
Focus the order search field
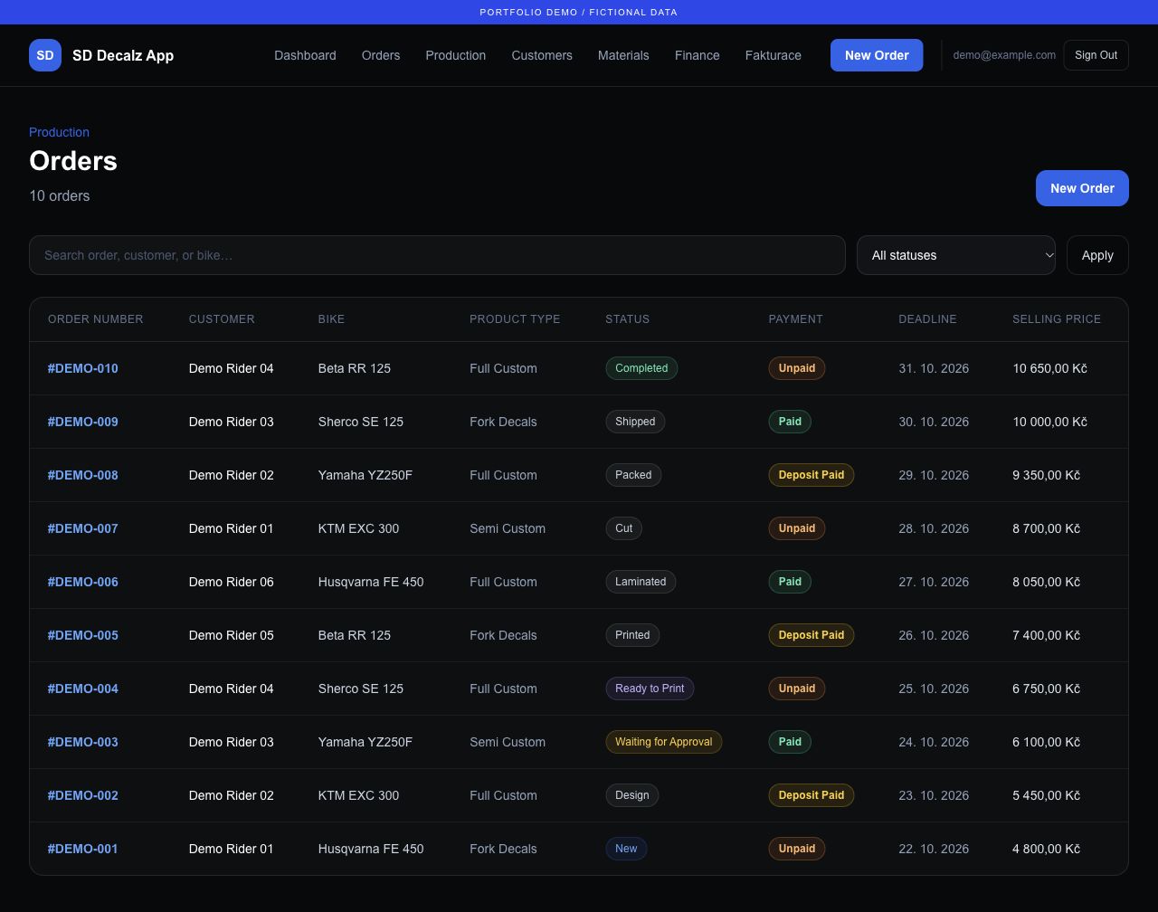point(437,255)
